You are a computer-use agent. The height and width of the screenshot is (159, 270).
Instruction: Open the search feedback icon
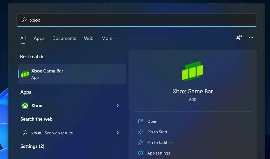pos(239,38)
